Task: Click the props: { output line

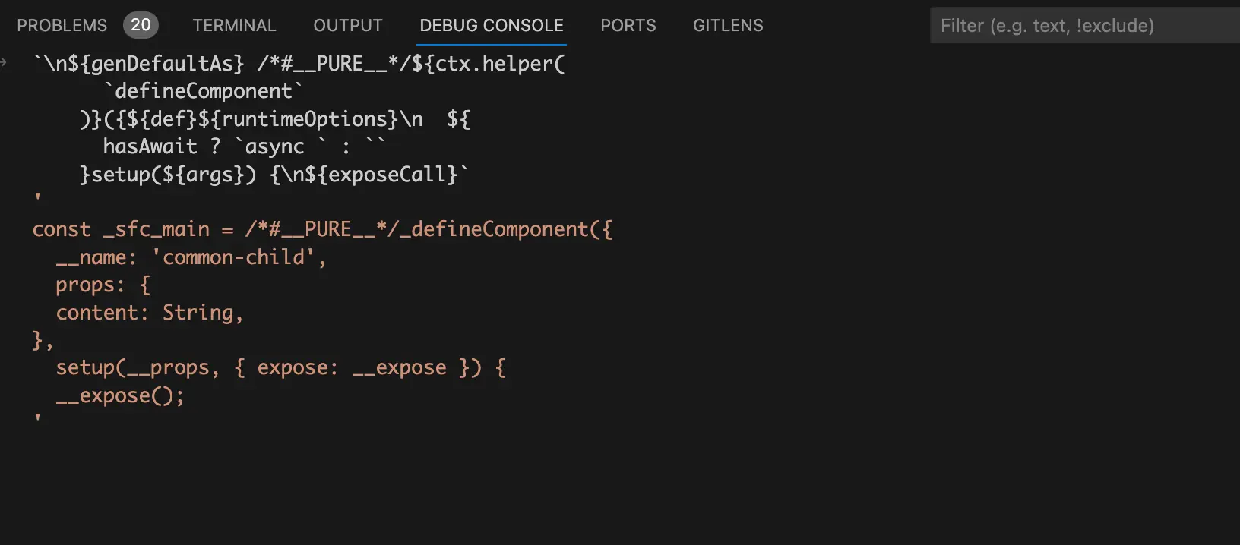Action: pos(103,285)
